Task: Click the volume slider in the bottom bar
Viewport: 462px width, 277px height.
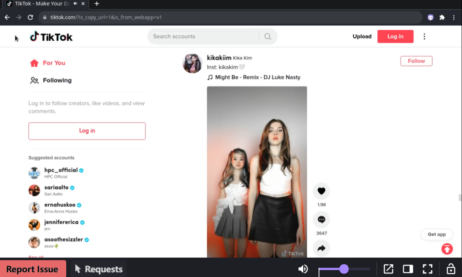Action: point(344,269)
